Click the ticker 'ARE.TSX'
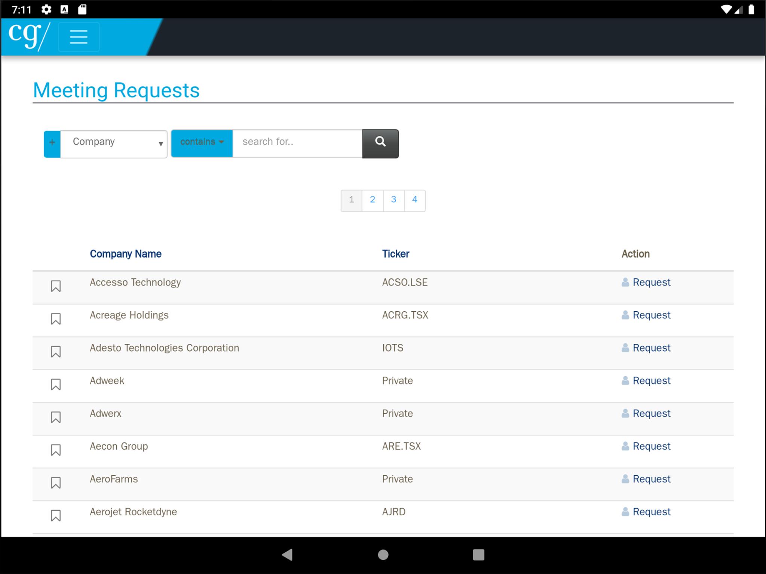766x574 pixels. coord(401,446)
